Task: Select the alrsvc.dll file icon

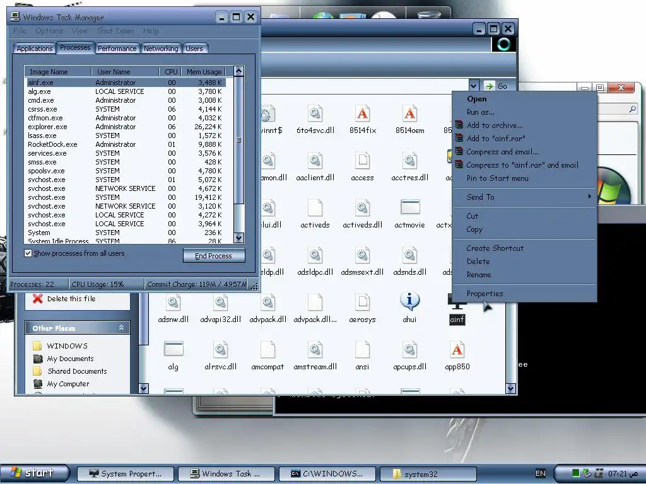Action: pos(220,350)
